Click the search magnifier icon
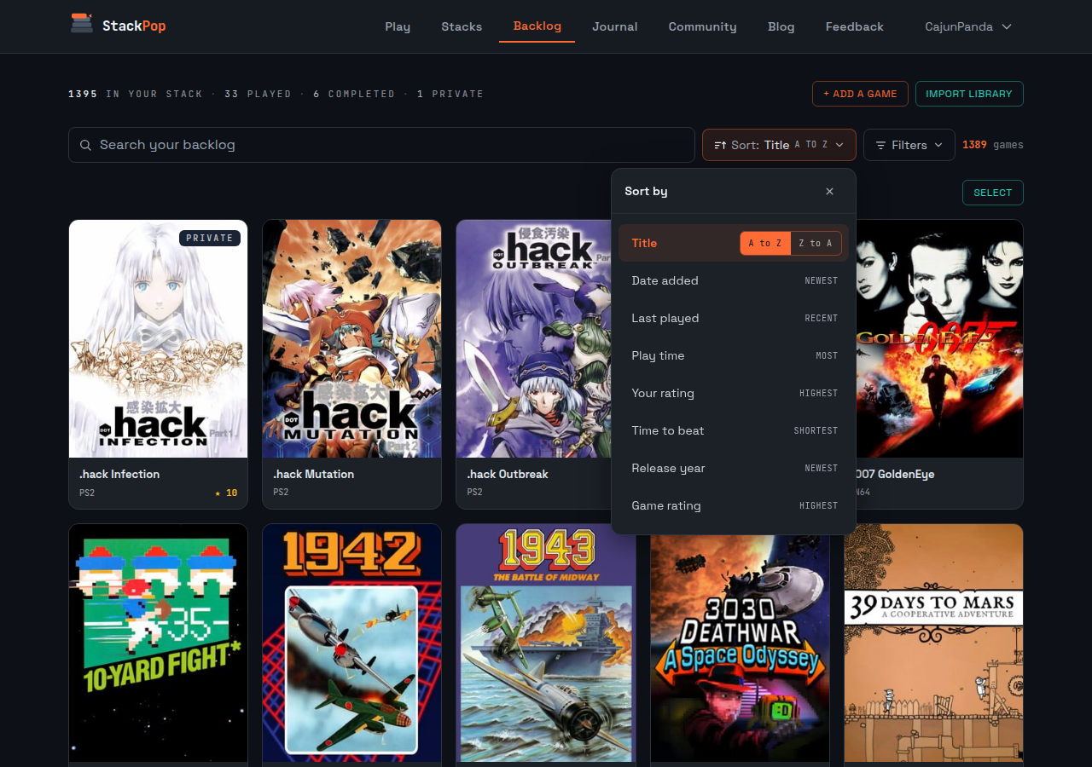Viewport: 1092px width, 767px height. [85, 145]
